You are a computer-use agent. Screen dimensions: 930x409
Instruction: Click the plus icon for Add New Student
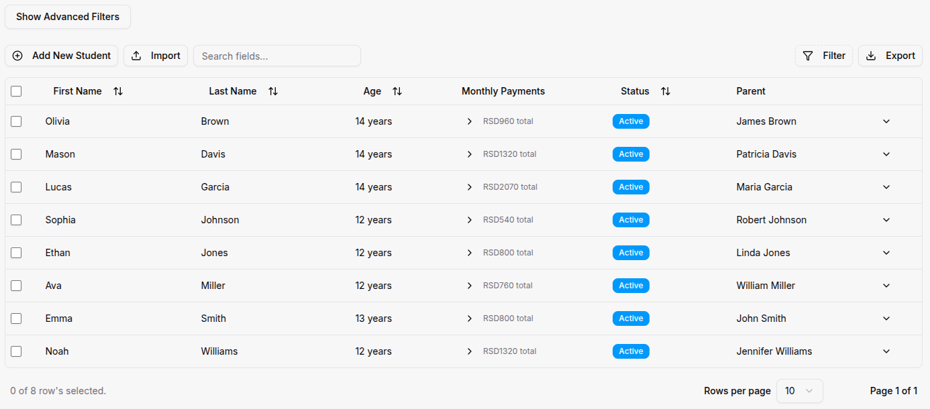[x=17, y=56]
